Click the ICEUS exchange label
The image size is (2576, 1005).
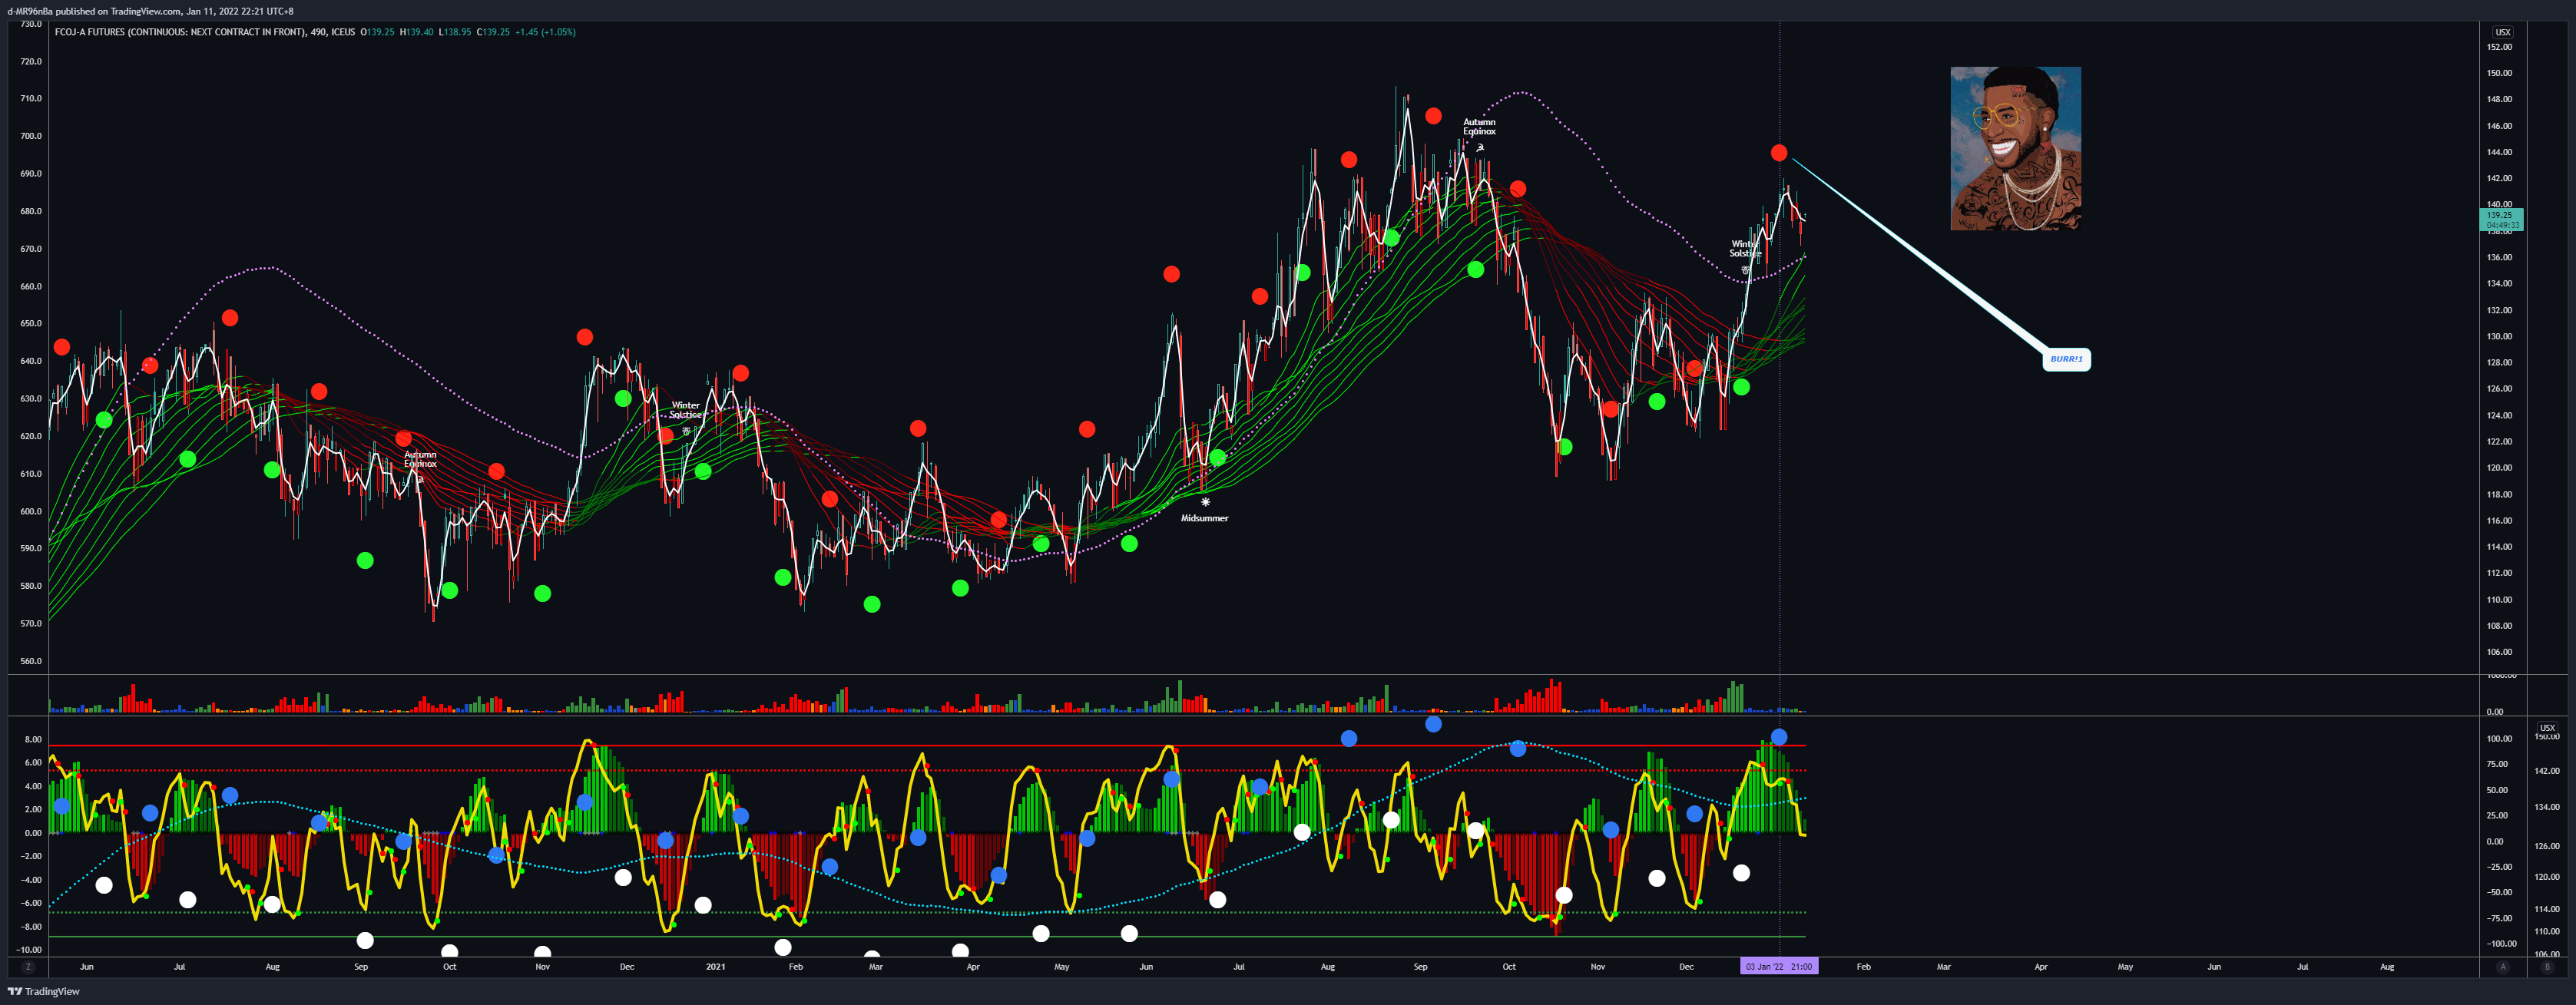[343, 32]
